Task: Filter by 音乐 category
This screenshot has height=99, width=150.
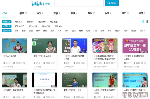Action: tap(38, 31)
